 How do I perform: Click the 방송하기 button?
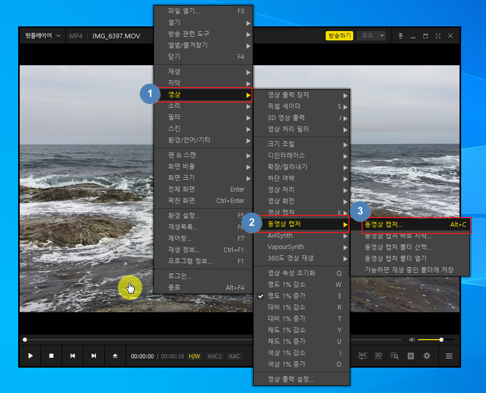[339, 36]
